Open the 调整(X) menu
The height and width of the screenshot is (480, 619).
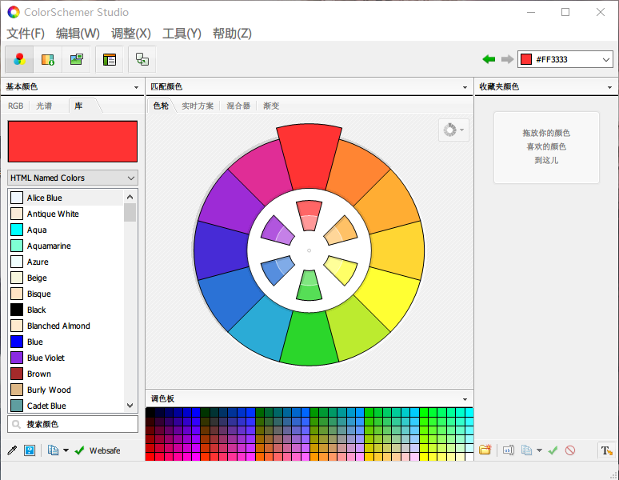[131, 34]
